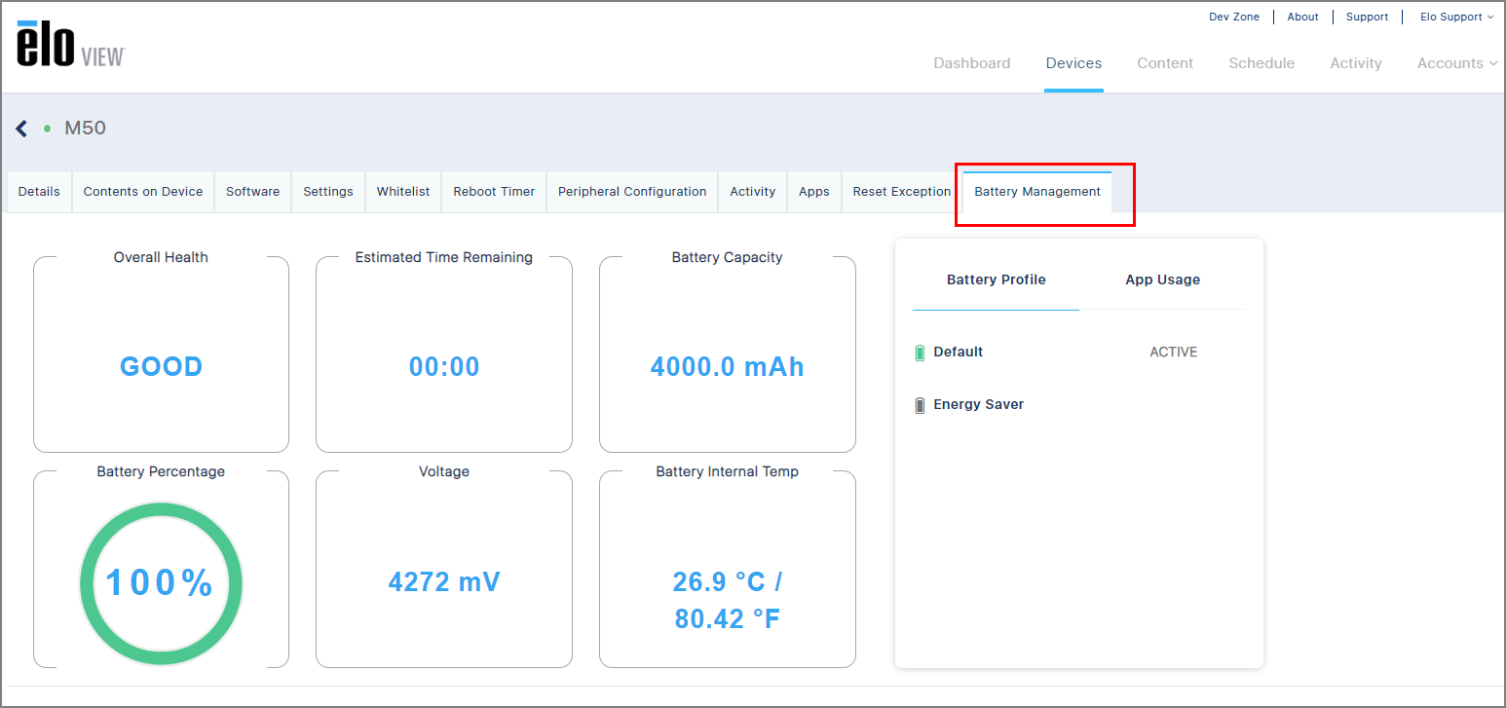The height and width of the screenshot is (708, 1506).
Task: Switch to the Settings tab
Action: pos(328,192)
